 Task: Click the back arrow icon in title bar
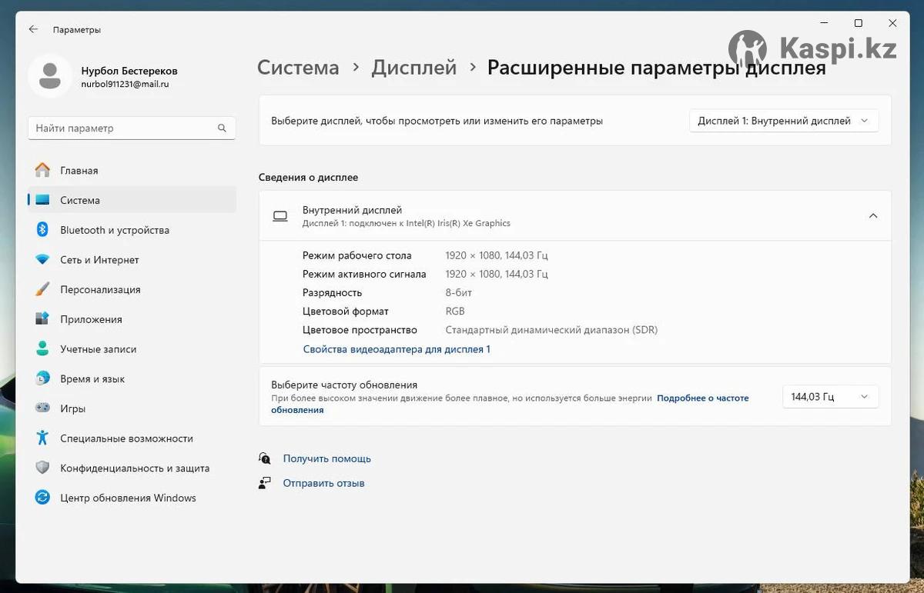[33, 29]
